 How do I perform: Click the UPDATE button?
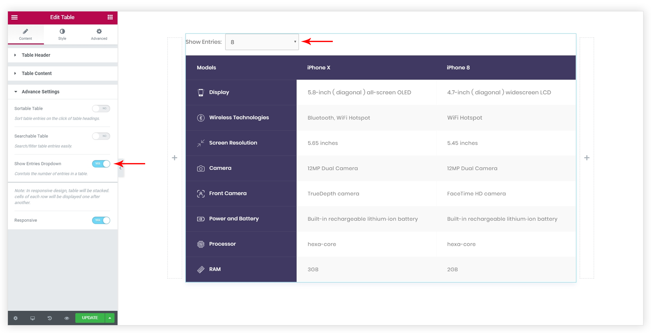[x=90, y=318]
